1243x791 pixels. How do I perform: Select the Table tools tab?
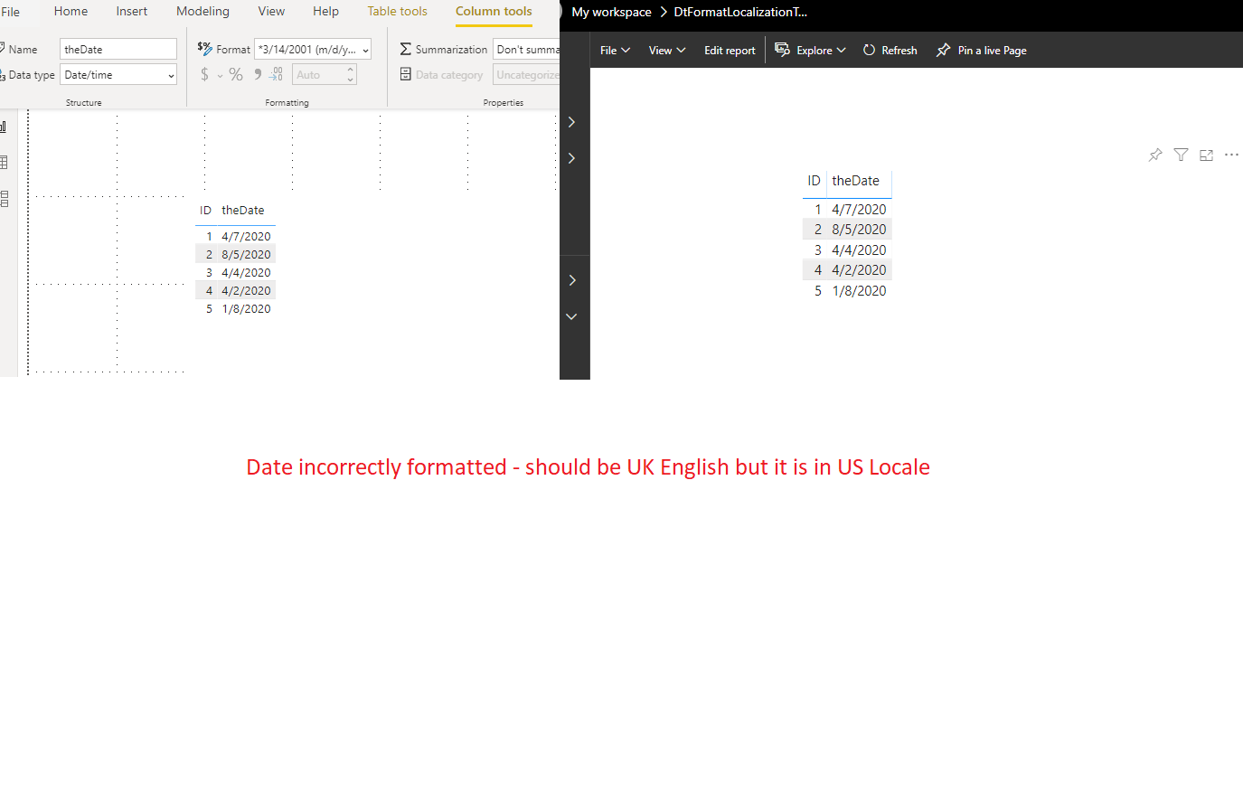click(x=397, y=12)
